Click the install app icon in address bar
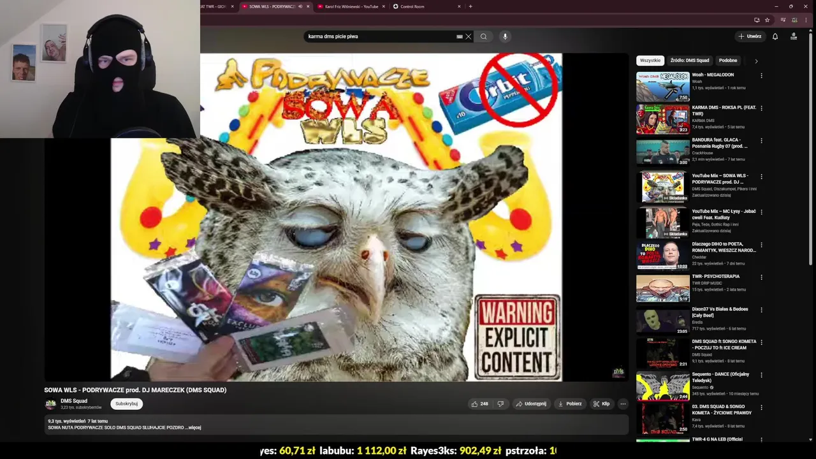 pos(757,20)
